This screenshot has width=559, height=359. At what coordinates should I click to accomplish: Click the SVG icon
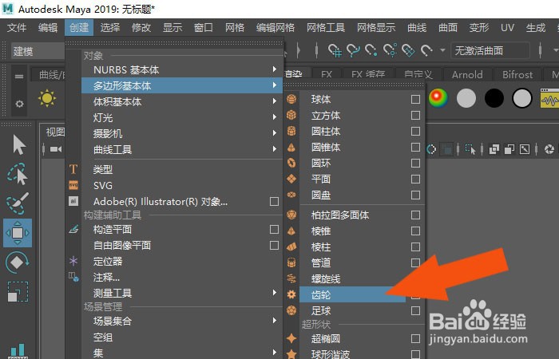pyautogui.click(x=73, y=185)
